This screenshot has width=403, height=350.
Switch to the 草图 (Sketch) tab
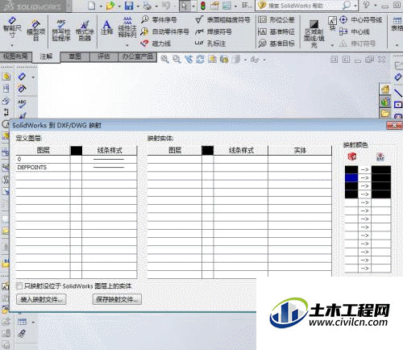click(75, 56)
